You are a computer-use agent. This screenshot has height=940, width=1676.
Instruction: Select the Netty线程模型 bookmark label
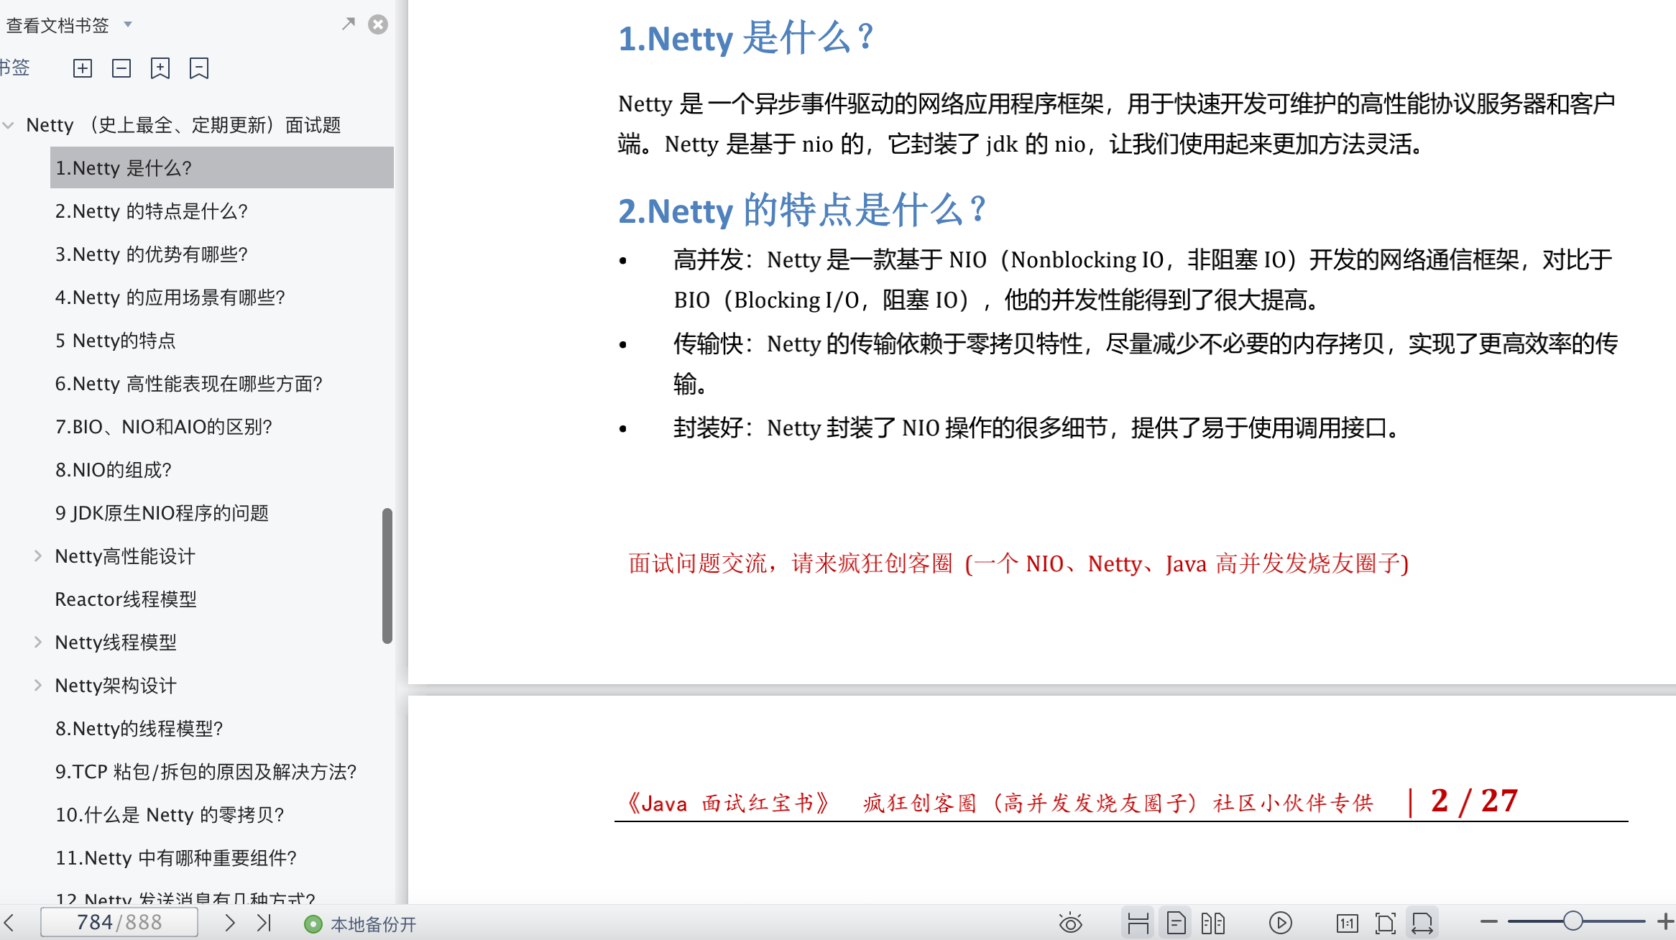coord(116,642)
